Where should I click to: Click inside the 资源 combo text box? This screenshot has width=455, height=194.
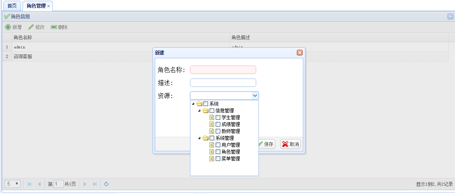221,96
